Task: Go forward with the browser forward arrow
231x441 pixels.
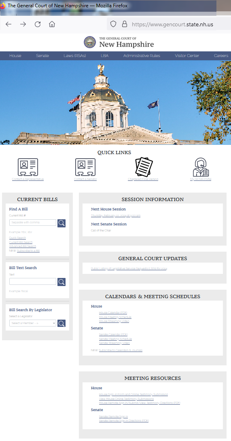Action: coord(23,24)
